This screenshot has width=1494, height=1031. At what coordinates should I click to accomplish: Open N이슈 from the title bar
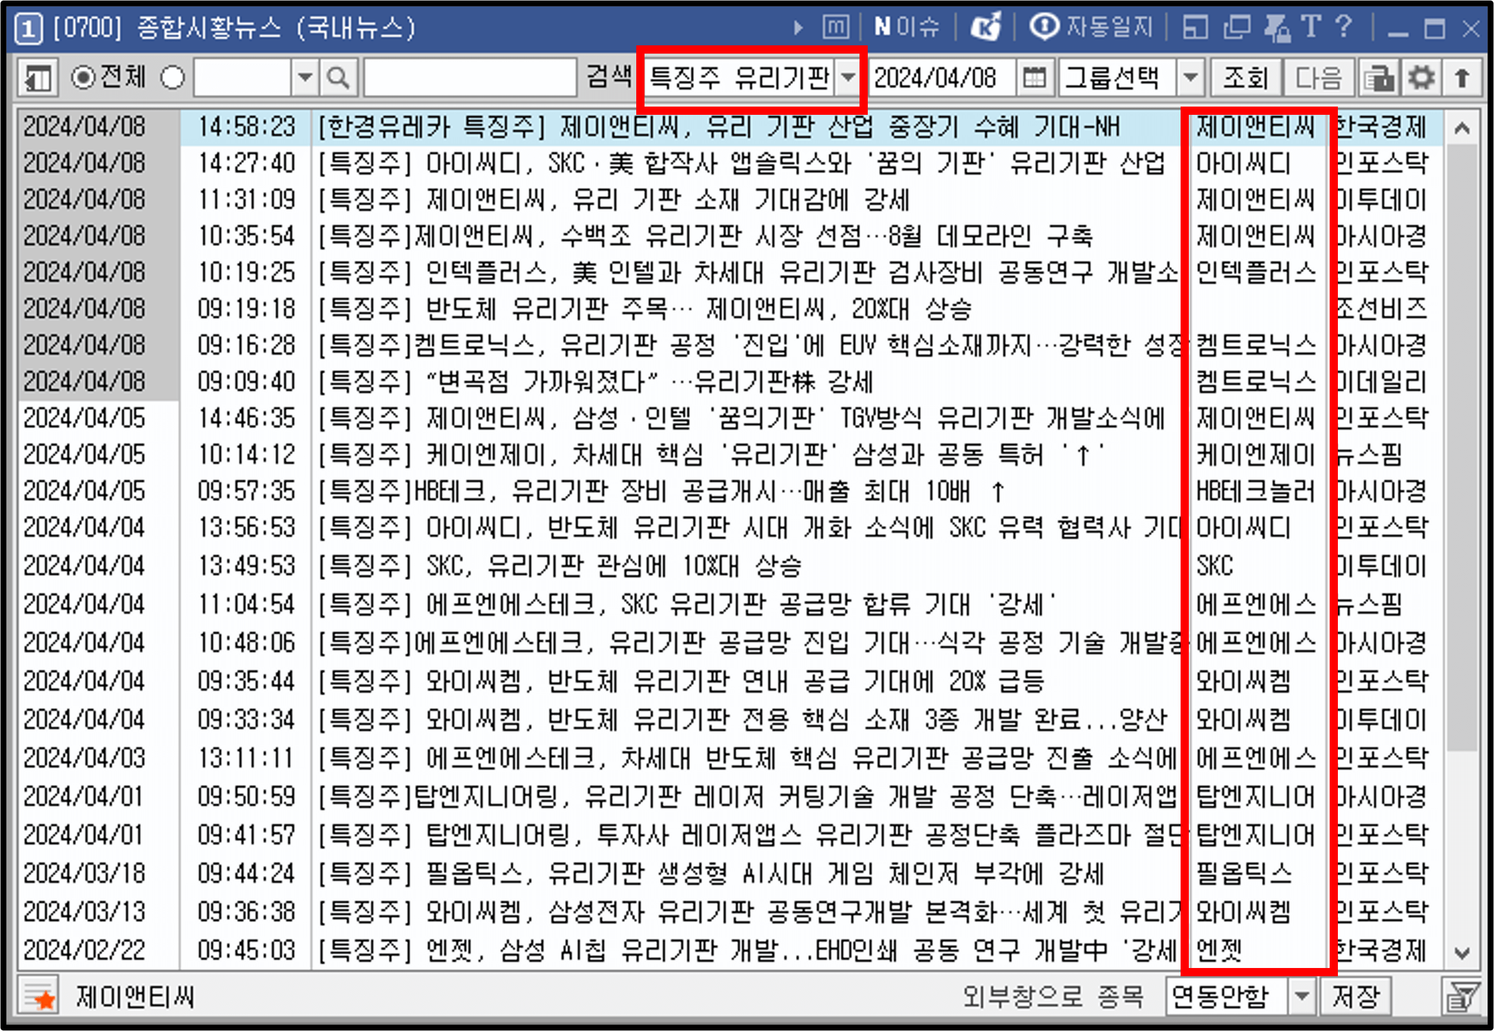pyautogui.click(x=906, y=27)
